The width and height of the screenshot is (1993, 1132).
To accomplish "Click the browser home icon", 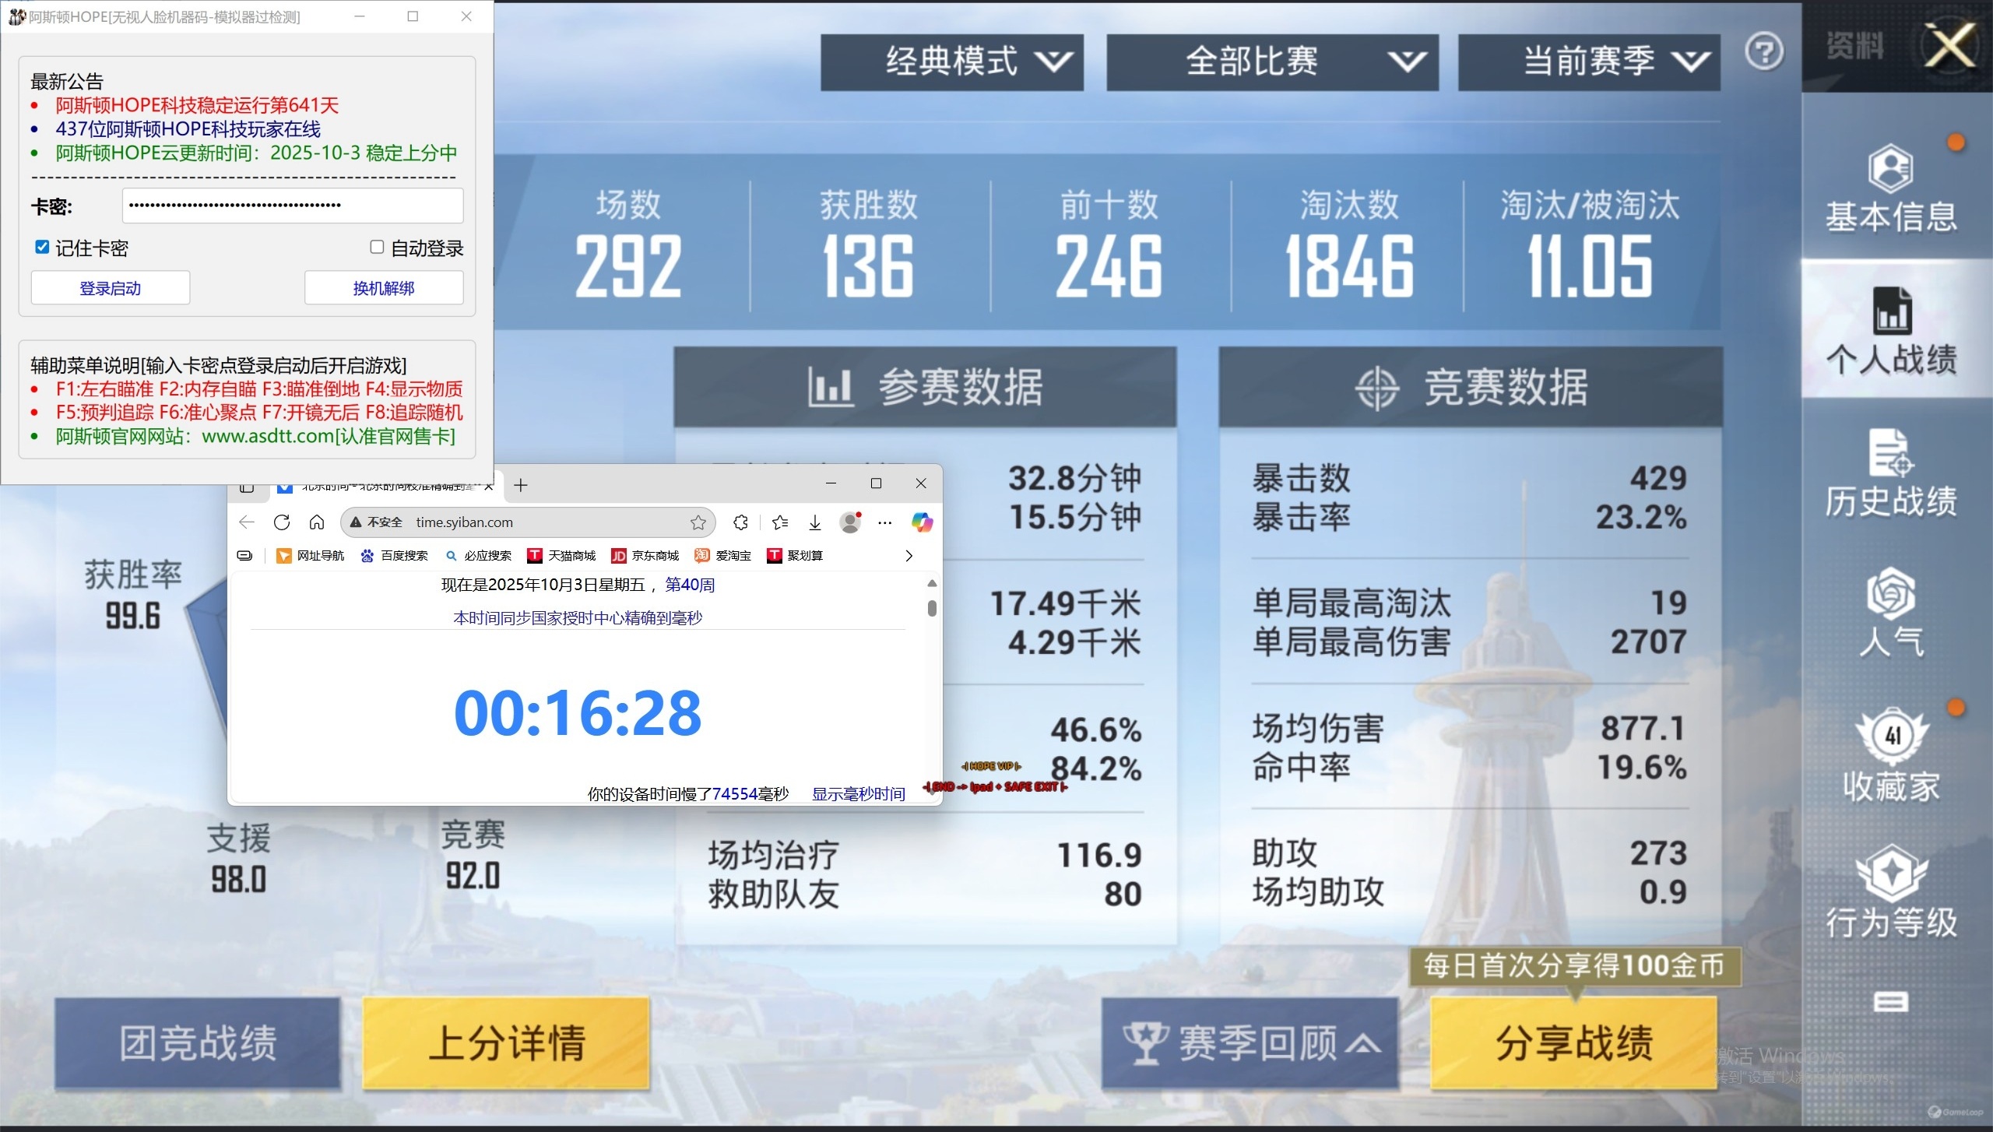I will tap(317, 522).
